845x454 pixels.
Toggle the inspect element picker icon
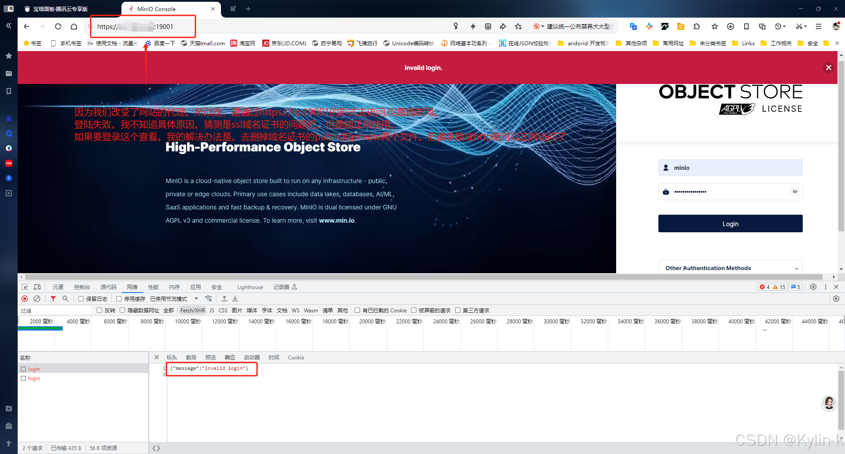[25, 287]
